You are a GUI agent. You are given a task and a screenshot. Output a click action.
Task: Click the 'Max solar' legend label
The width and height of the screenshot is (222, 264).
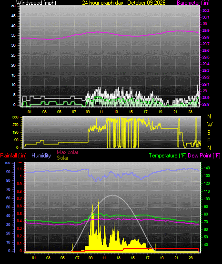pos(68,152)
